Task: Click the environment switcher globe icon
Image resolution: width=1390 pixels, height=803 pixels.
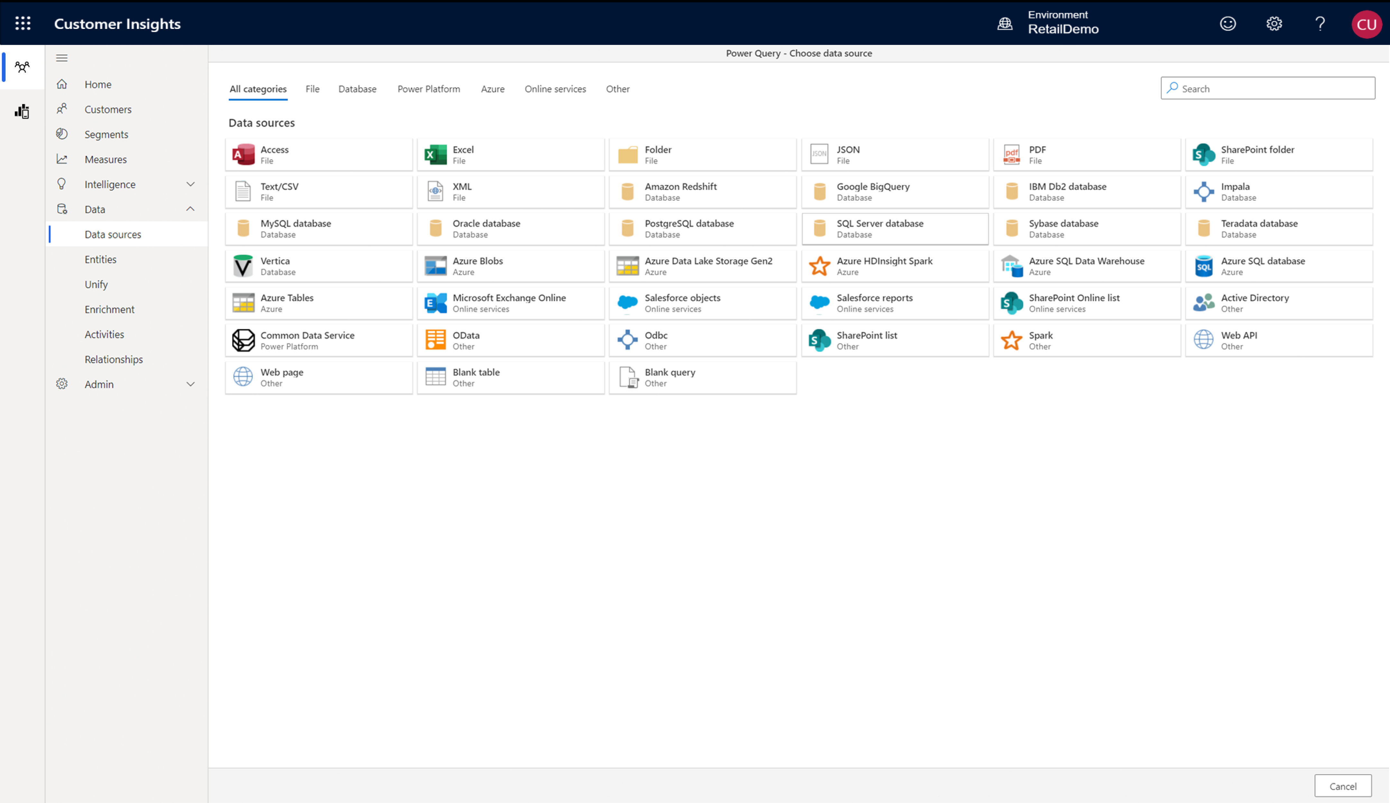Action: point(1005,23)
